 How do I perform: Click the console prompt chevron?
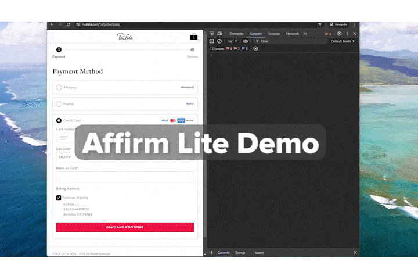pyautogui.click(x=211, y=55)
